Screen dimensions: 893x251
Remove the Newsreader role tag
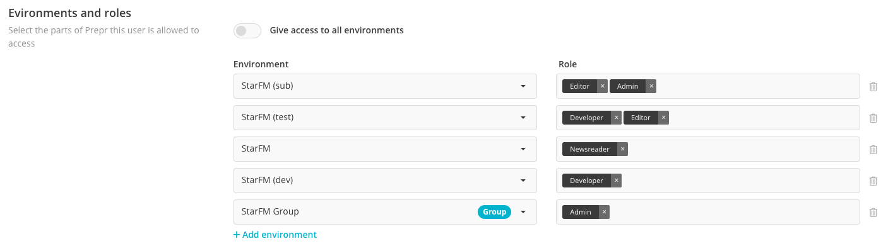point(623,149)
